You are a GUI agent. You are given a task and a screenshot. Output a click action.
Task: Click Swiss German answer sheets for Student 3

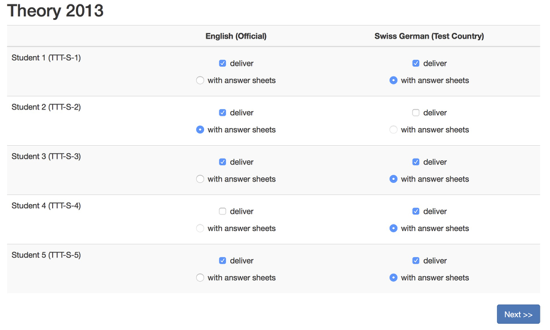394,179
